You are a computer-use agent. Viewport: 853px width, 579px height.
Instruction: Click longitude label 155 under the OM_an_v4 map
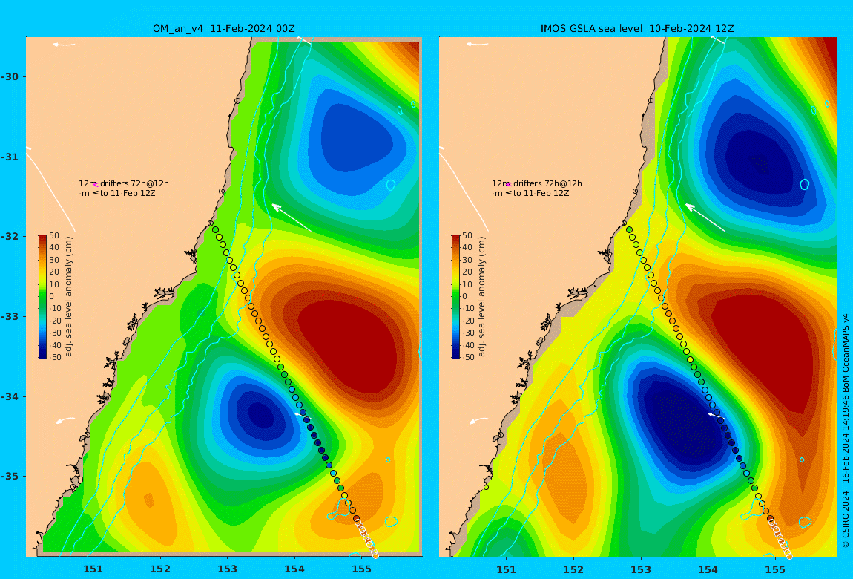point(361,569)
